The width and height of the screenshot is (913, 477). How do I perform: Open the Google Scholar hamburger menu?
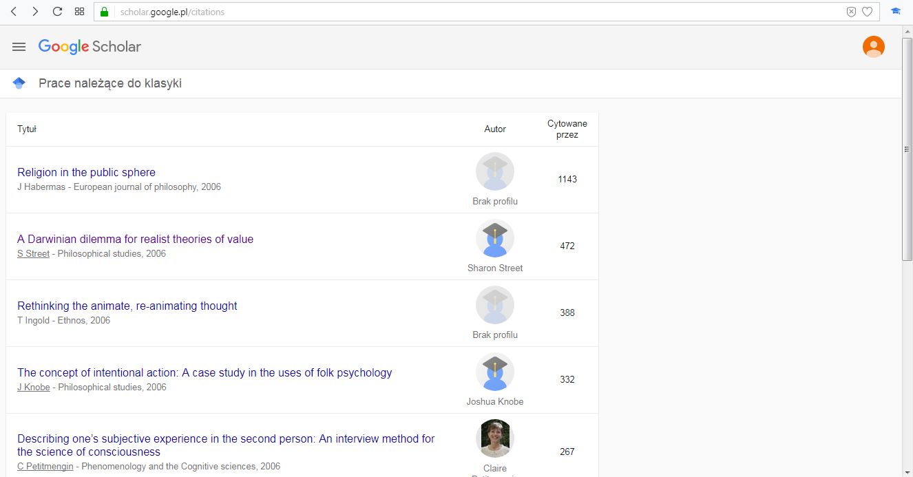coord(19,47)
